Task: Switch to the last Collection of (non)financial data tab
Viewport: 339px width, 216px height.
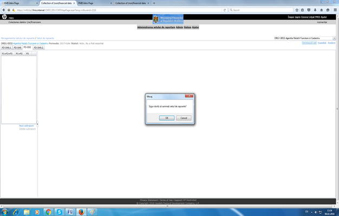Action: [x=132, y=3]
